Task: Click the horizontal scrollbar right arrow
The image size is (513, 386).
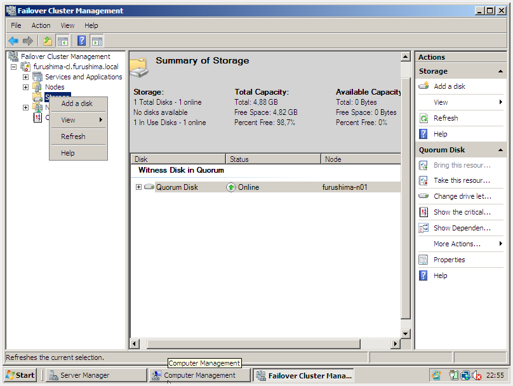Action: click(x=396, y=344)
